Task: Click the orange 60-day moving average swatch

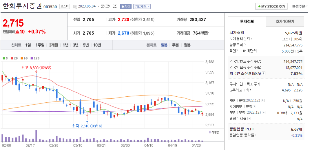Action: point(21,59)
